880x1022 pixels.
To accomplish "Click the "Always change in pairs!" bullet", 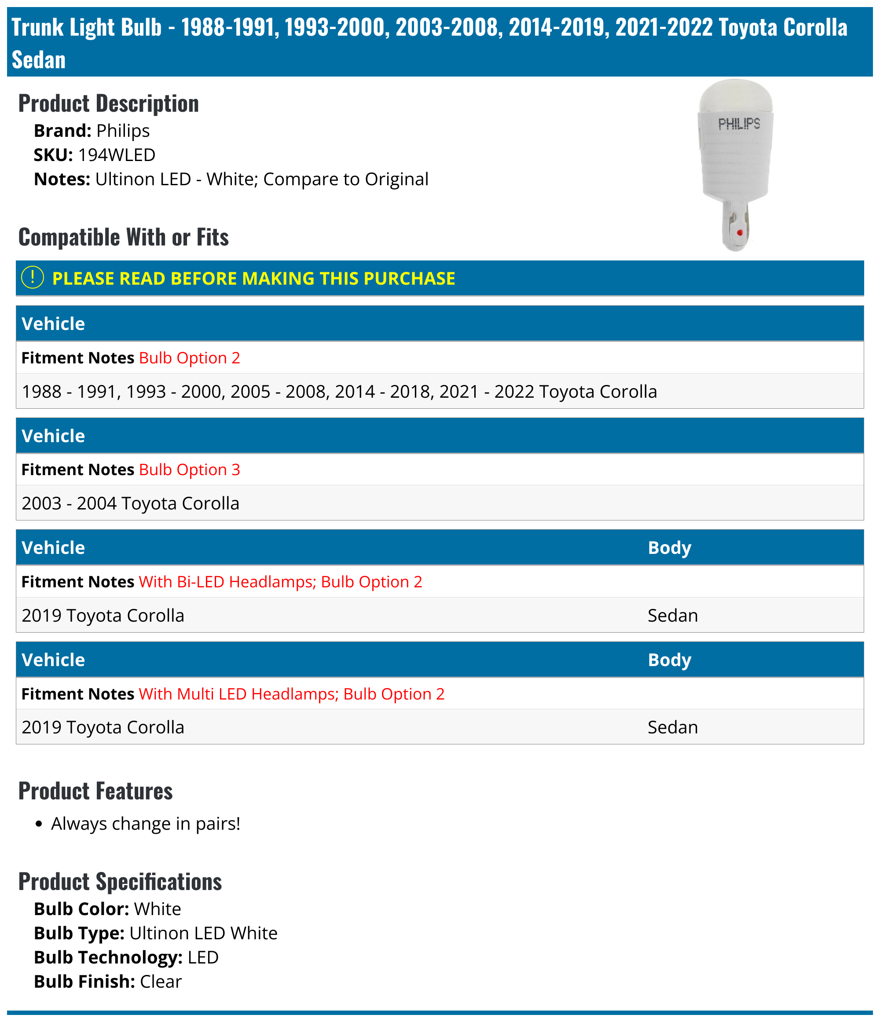I will (x=146, y=824).
